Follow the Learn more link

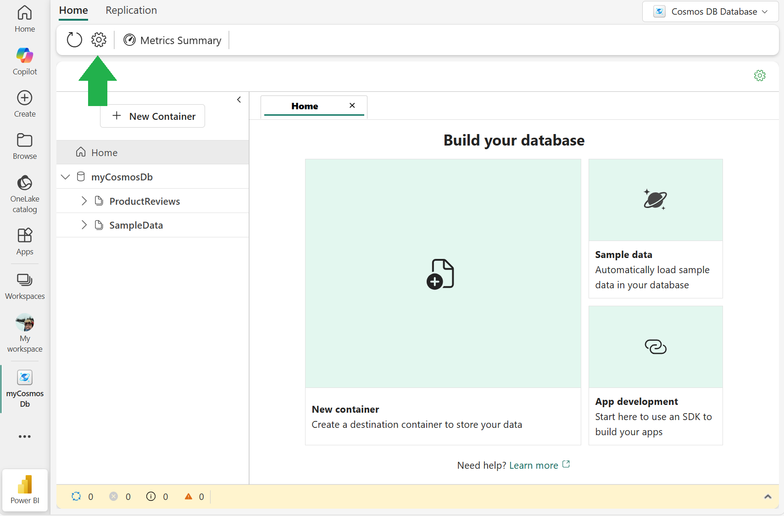(x=534, y=465)
